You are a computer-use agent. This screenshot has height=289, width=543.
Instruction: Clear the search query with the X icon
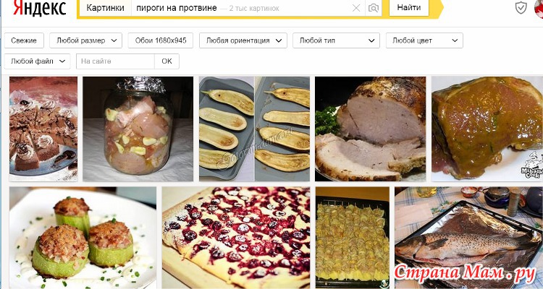point(356,8)
